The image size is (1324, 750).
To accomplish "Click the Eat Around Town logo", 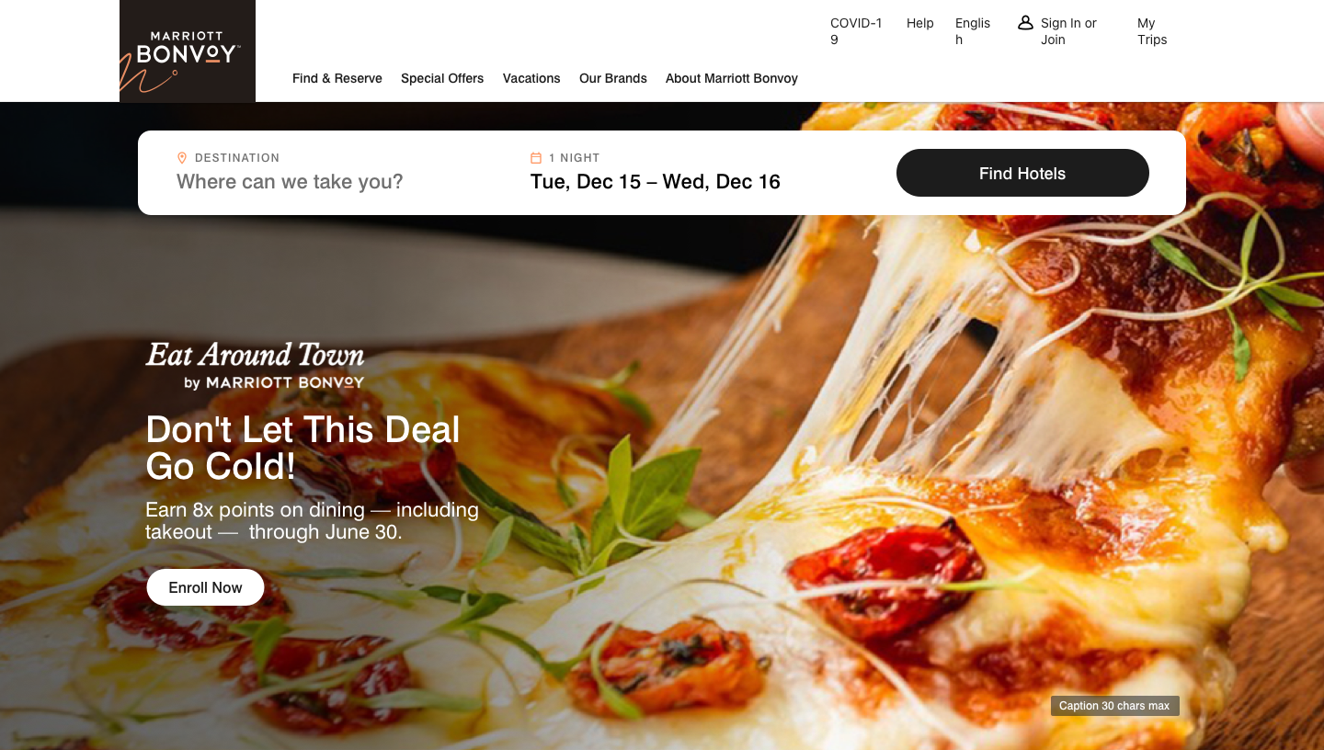I will pyautogui.click(x=255, y=366).
